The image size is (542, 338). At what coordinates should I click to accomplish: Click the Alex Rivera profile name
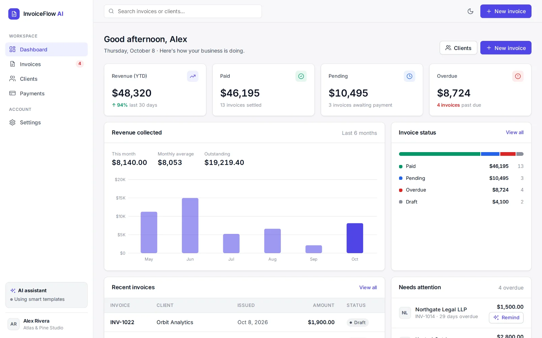pyautogui.click(x=36, y=321)
